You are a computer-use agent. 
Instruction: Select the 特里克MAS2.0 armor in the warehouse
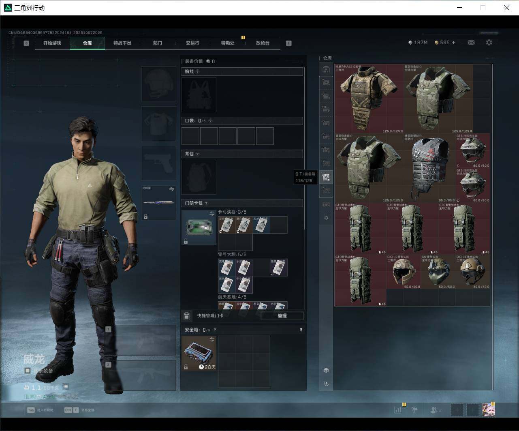(369, 99)
